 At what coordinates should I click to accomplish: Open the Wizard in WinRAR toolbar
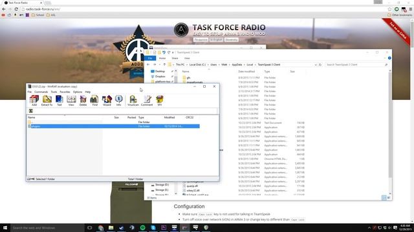point(107,101)
